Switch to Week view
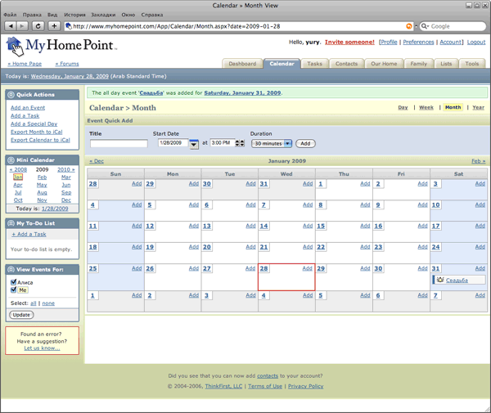The image size is (491, 413). coord(426,107)
